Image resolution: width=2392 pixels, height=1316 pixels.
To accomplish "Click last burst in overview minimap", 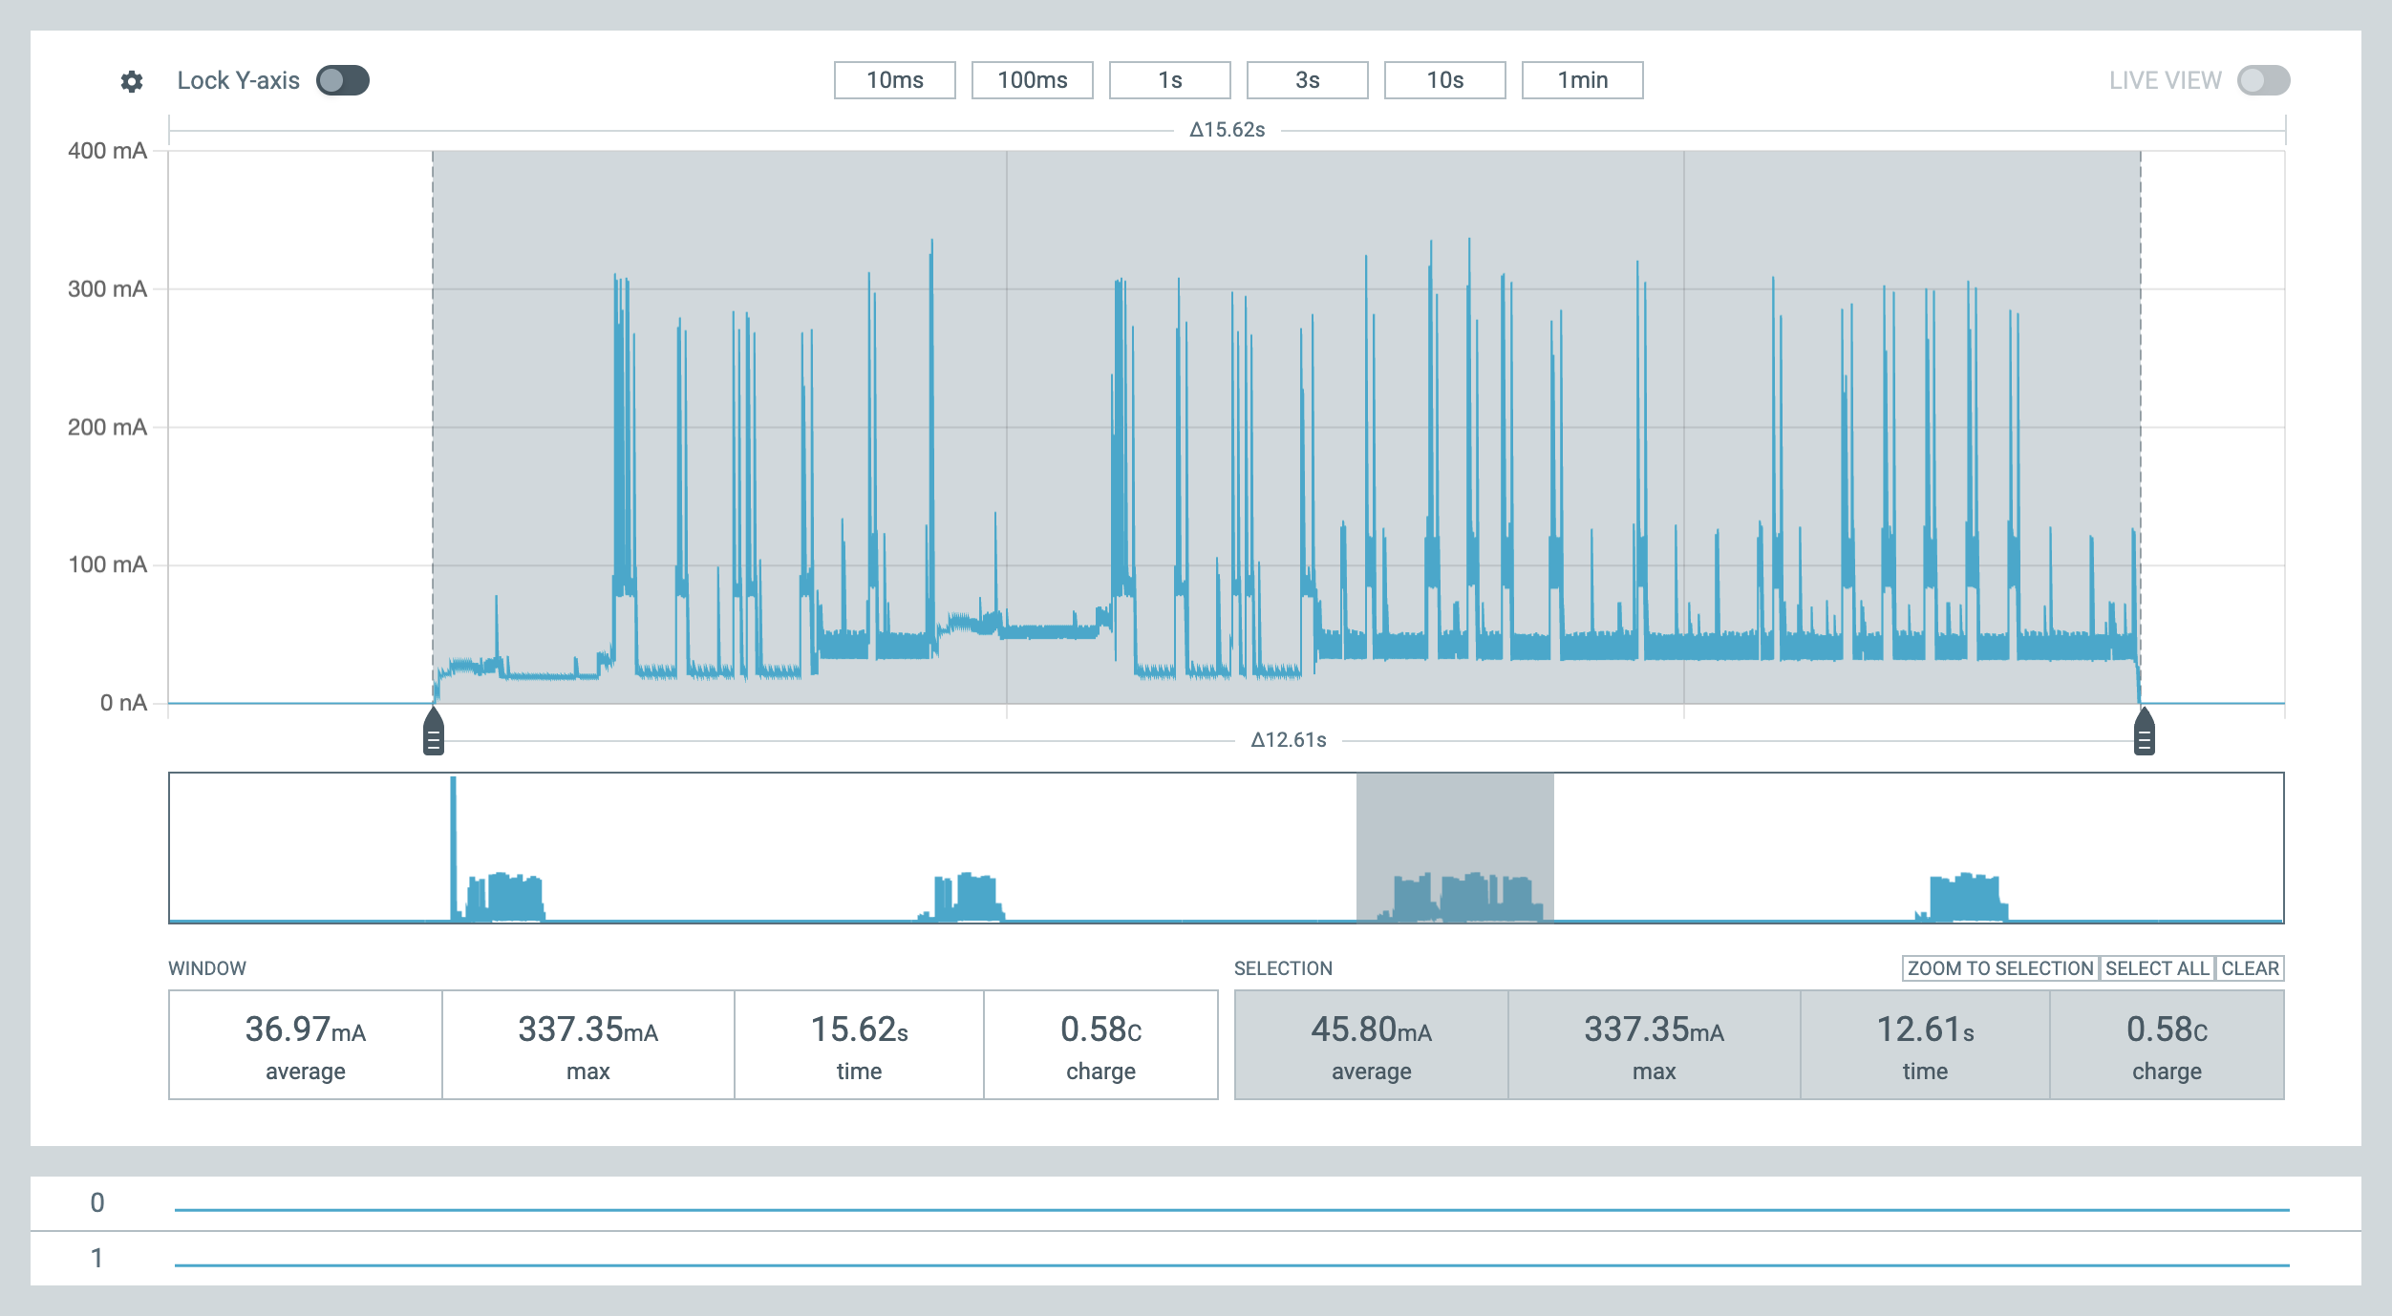I will click(1962, 897).
